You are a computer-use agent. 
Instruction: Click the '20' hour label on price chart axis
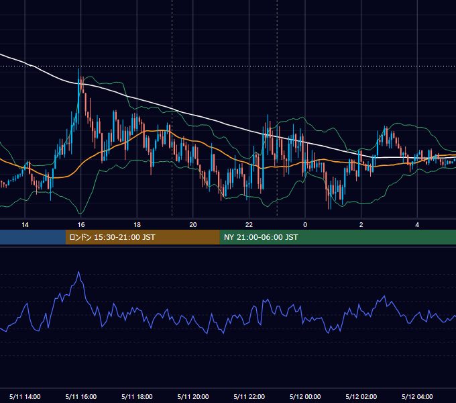[193, 225]
